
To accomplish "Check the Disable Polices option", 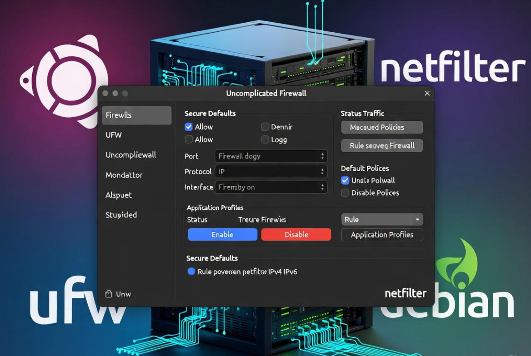I will pyautogui.click(x=345, y=193).
